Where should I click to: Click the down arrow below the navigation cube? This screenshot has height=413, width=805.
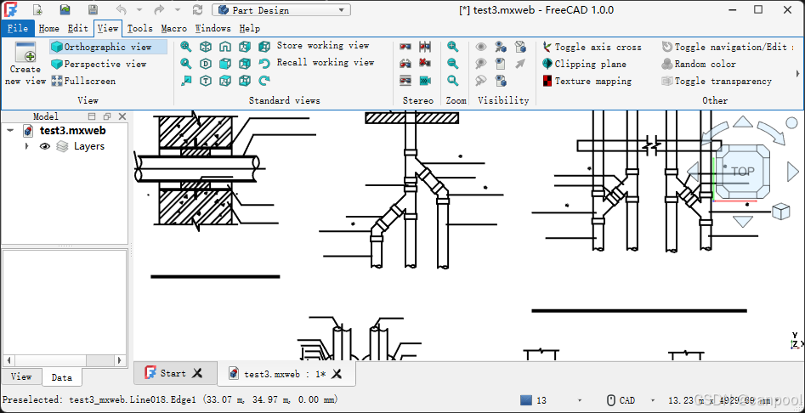pos(742,221)
